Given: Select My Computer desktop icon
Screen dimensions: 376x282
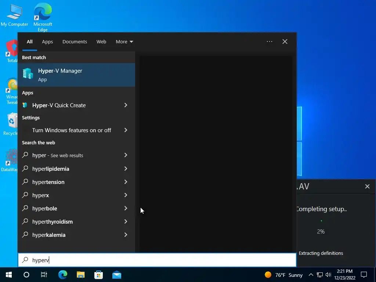Looking at the screenshot, I should [x=14, y=15].
